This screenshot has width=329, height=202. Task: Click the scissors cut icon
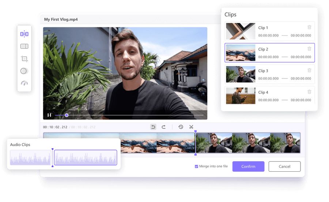(191, 127)
